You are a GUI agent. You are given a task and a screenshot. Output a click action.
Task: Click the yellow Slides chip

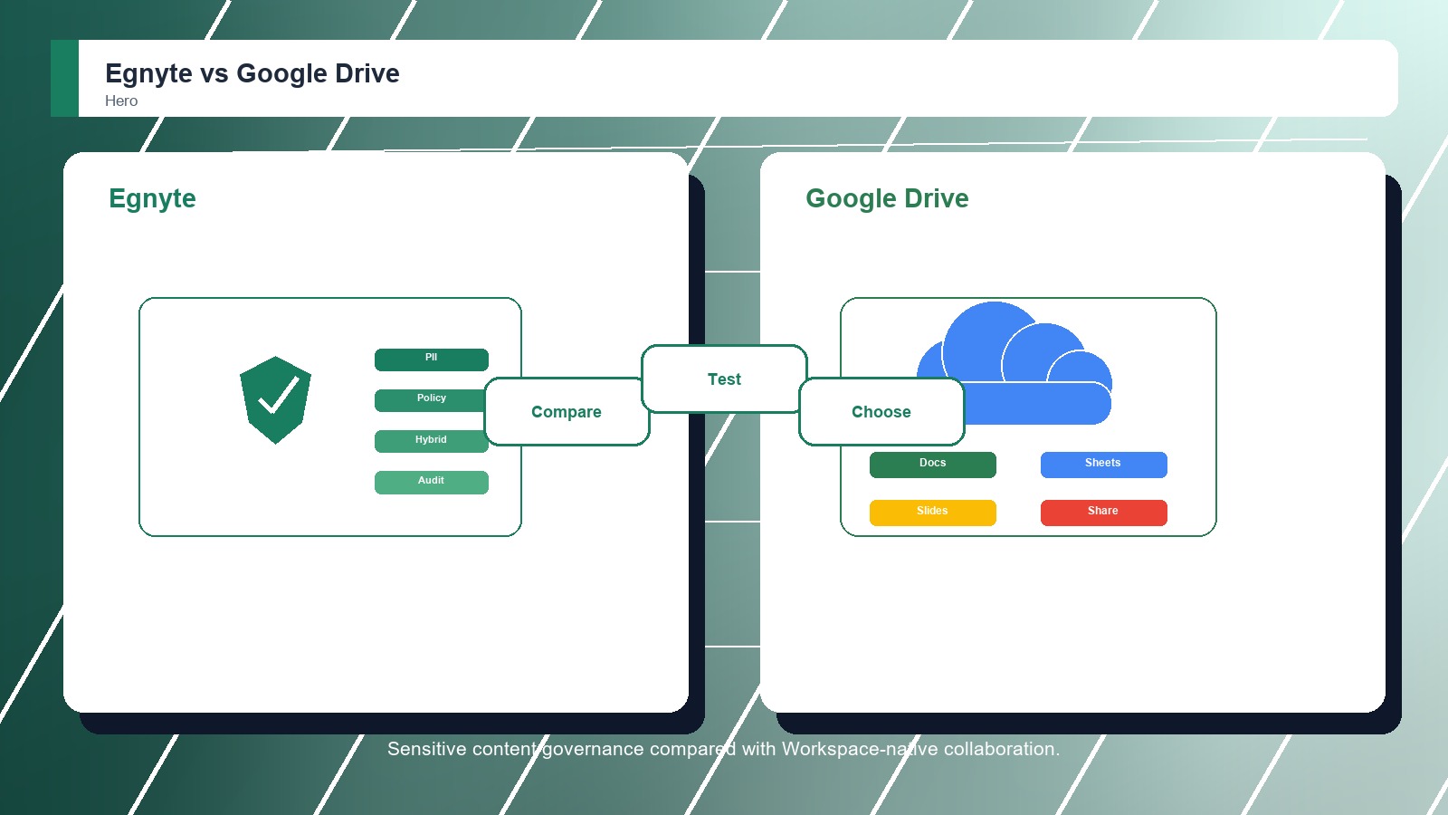click(x=933, y=513)
